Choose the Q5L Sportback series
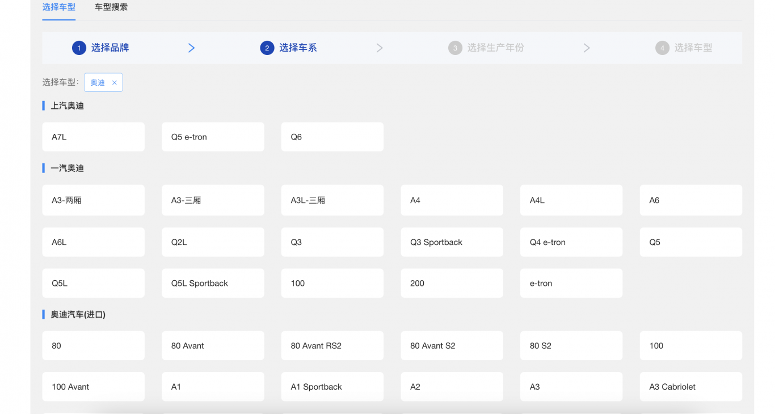Screen dimensions: 775x414 (x=213, y=283)
